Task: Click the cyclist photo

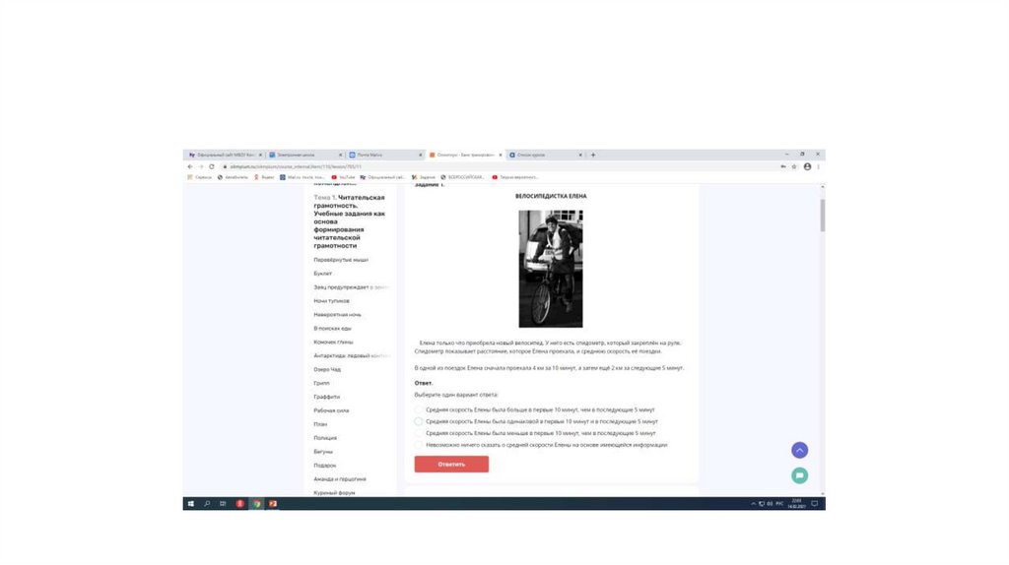Action: coord(551,269)
